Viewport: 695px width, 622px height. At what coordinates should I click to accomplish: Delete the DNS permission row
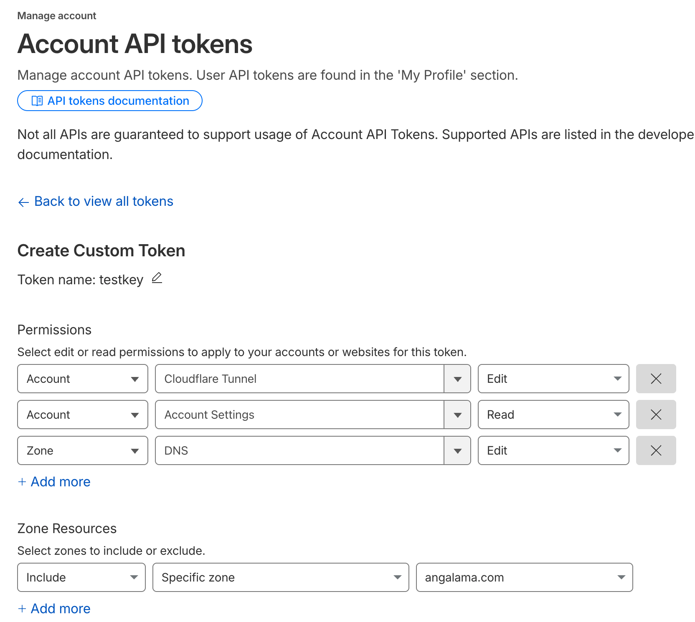click(x=656, y=450)
